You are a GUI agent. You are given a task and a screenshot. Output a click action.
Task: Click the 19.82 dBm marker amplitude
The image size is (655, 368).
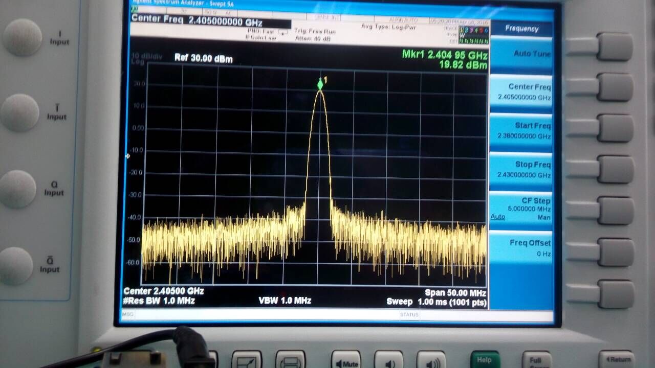coord(463,65)
